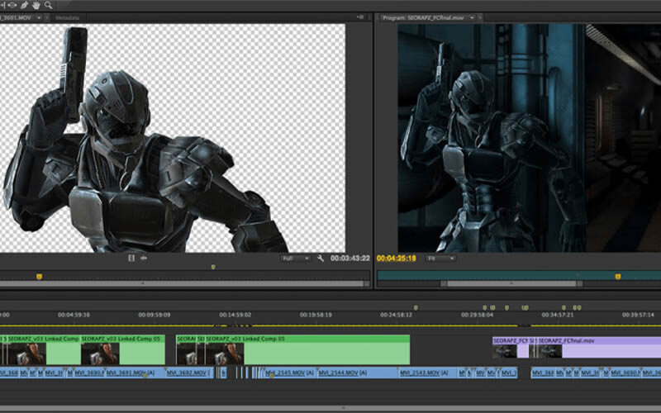Screen dimensions: 661x413
Task: Click the Program monitor playhead marker
Action: click(617, 277)
